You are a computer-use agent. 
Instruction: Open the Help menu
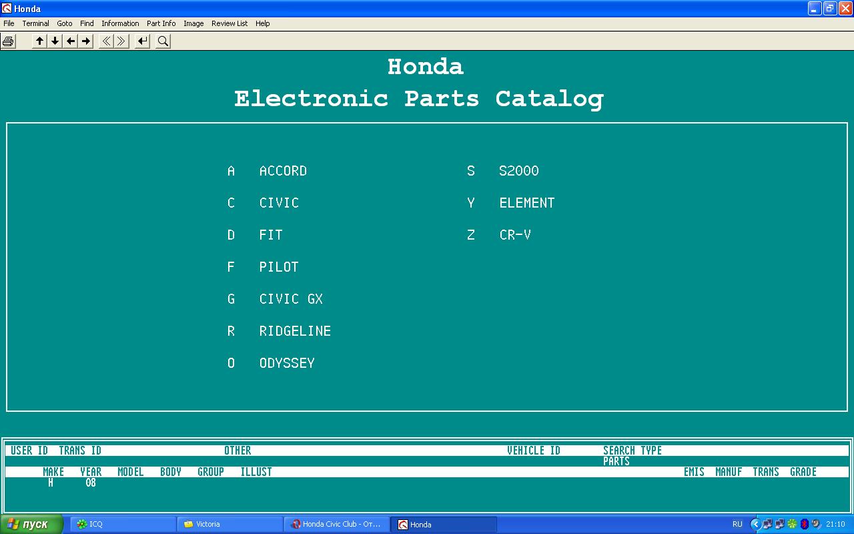tap(263, 23)
